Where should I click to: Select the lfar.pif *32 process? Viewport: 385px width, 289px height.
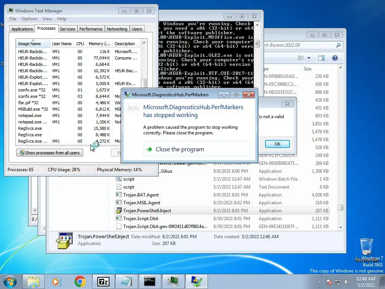click(x=69, y=103)
